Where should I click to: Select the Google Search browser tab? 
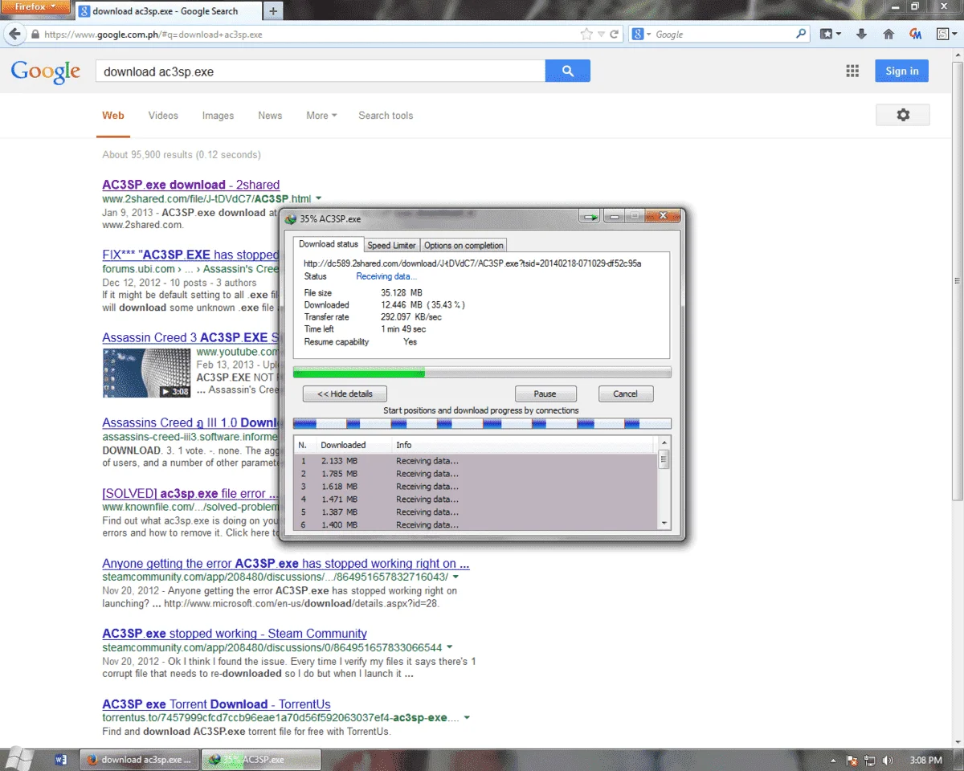[167, 11]
